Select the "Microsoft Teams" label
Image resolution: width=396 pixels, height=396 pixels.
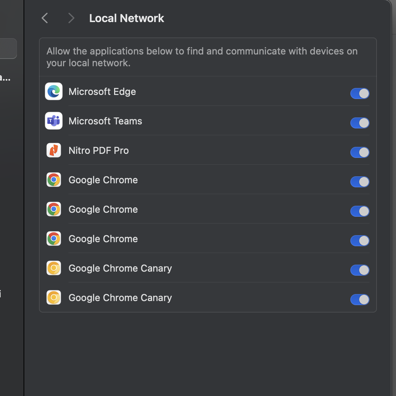pos(105,121)
